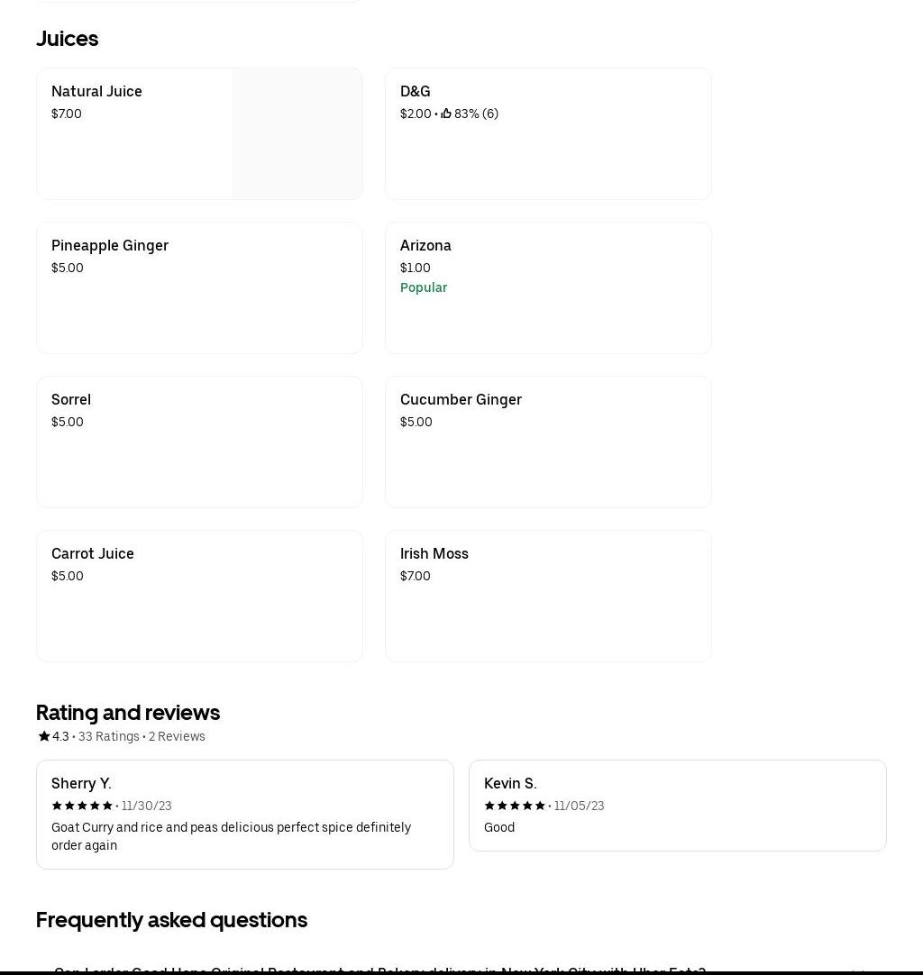Click the star icon beside 4.3 rating

click(x=43, y=736)
